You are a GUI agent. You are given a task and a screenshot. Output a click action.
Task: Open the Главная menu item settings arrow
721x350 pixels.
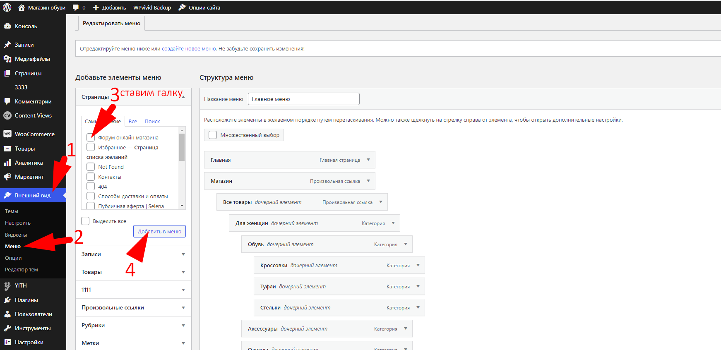pyautogui.click(x=368, y=160)
